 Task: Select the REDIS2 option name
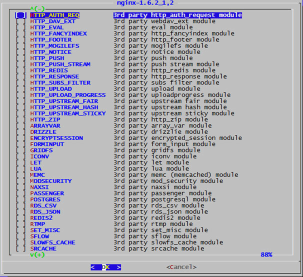[x=41, y=218]
